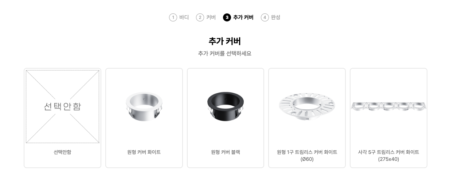Click the filled step 3 circle
This screenshot has width=450, height=187.
[x=227, y=17]
